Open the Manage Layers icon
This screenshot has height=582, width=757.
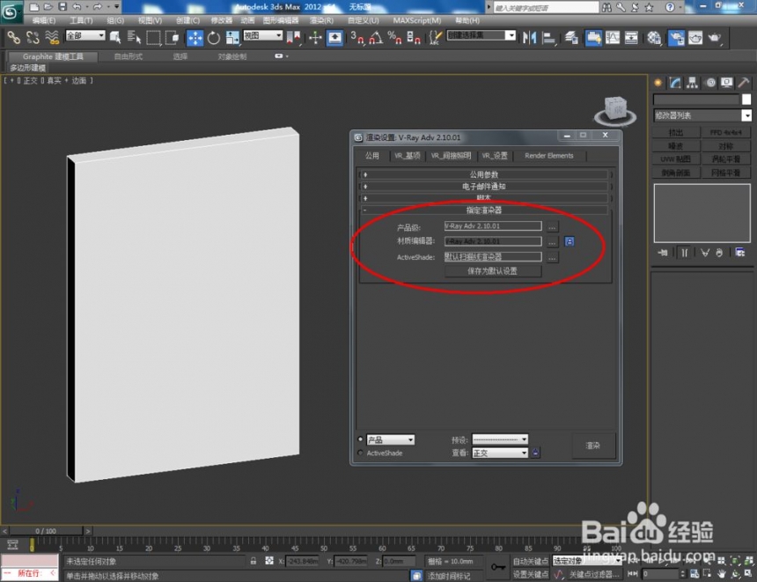(571, 37)
